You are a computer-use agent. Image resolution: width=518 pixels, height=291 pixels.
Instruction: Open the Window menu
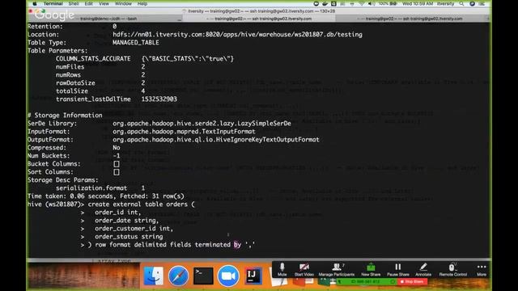(123, 3)
